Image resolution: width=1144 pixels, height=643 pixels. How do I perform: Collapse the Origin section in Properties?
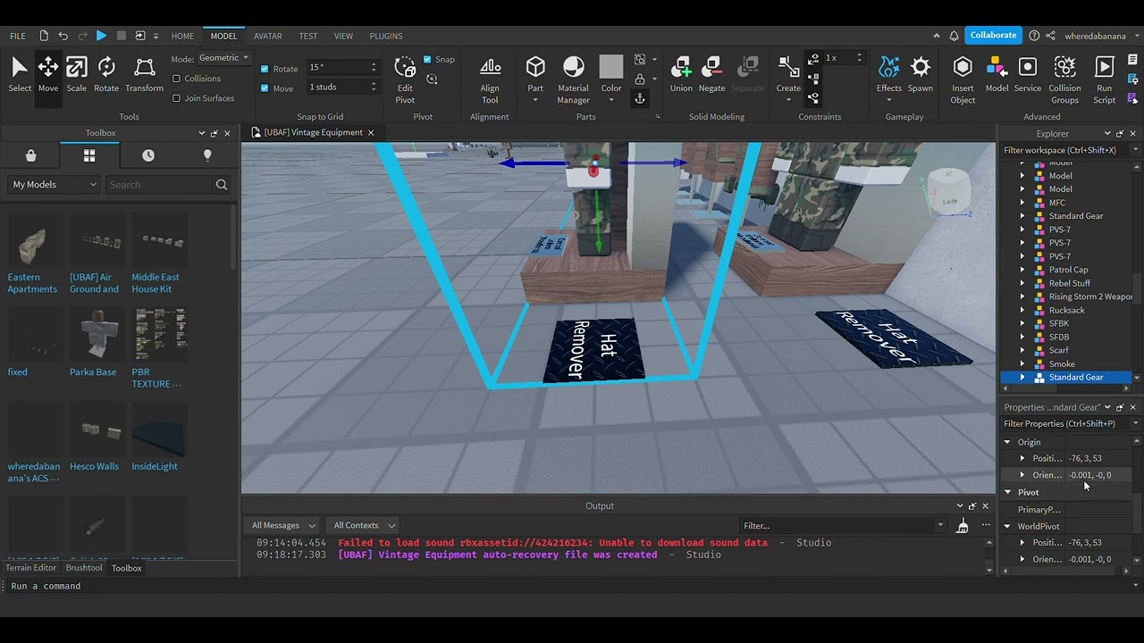point(1008,441)
